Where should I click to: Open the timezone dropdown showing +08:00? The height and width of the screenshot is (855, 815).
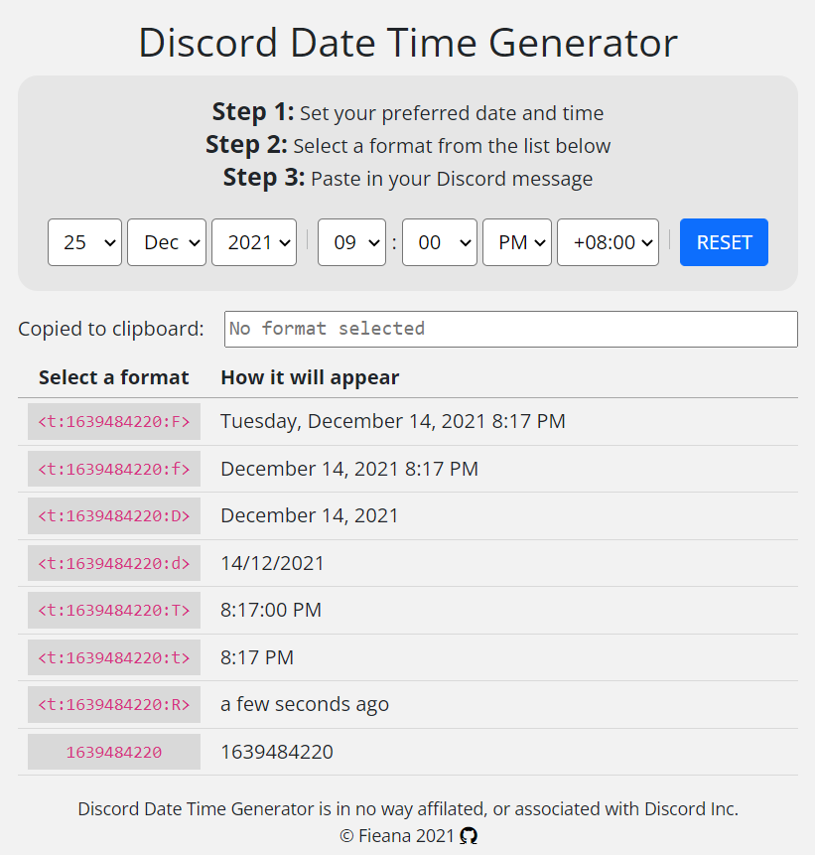(x=608, y=241)
